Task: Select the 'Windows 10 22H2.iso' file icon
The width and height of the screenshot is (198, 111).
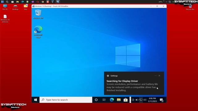Action: [x=5, y=18]
